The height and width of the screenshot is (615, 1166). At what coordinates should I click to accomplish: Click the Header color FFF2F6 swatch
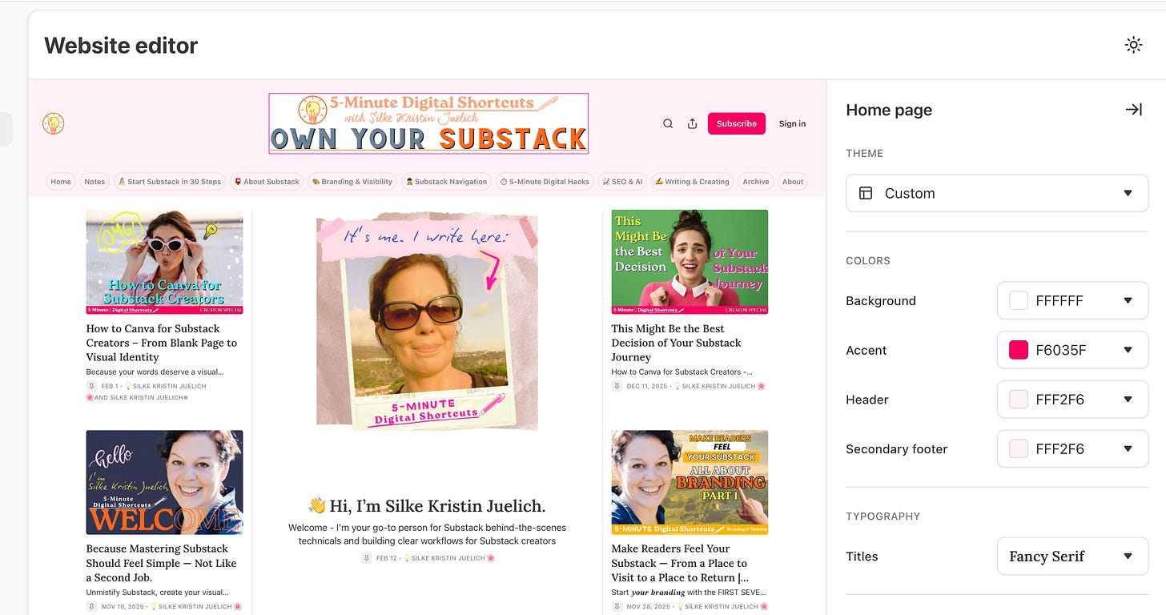click(1019, 400)
